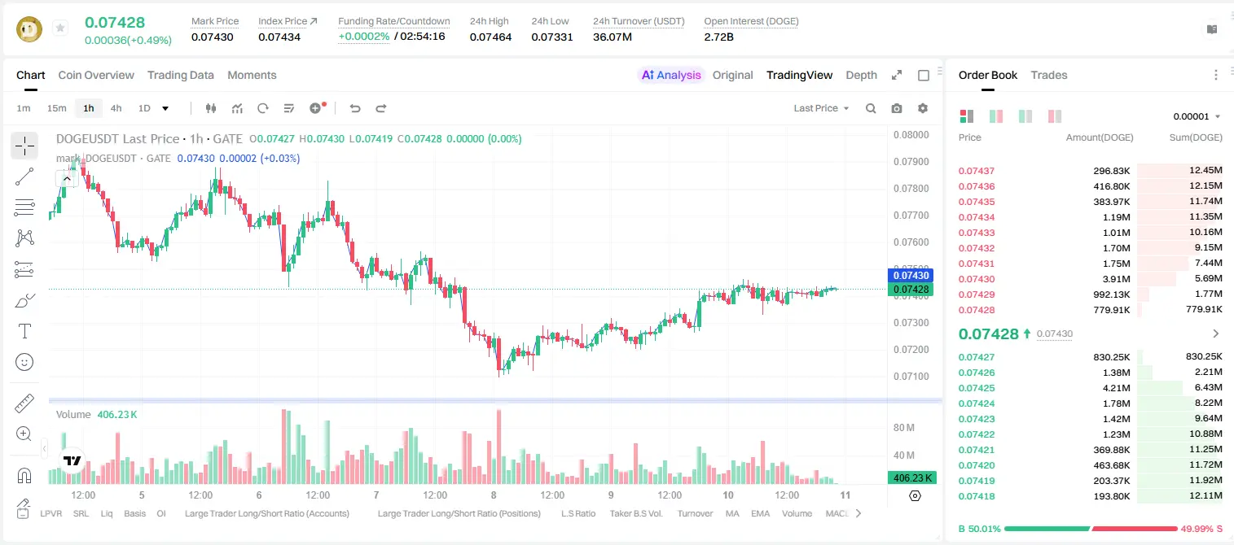Open chart settings gear icon

tap(923, 108)
